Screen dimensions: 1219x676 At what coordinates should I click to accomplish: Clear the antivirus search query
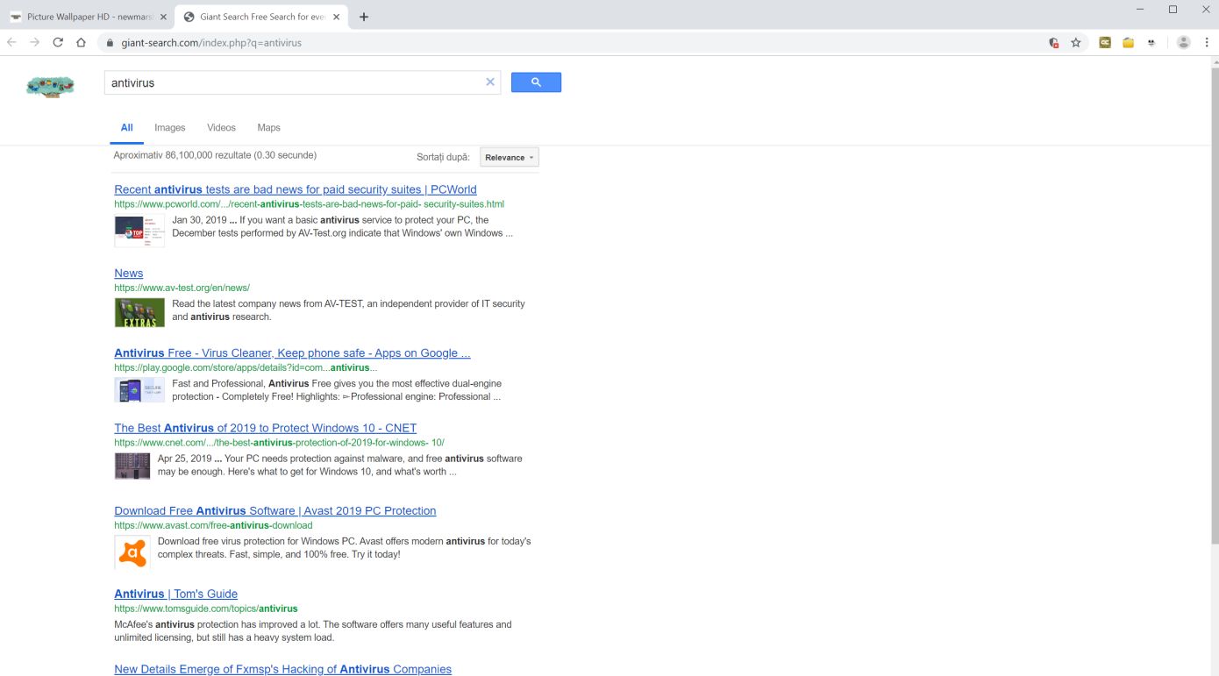(490, 82)
